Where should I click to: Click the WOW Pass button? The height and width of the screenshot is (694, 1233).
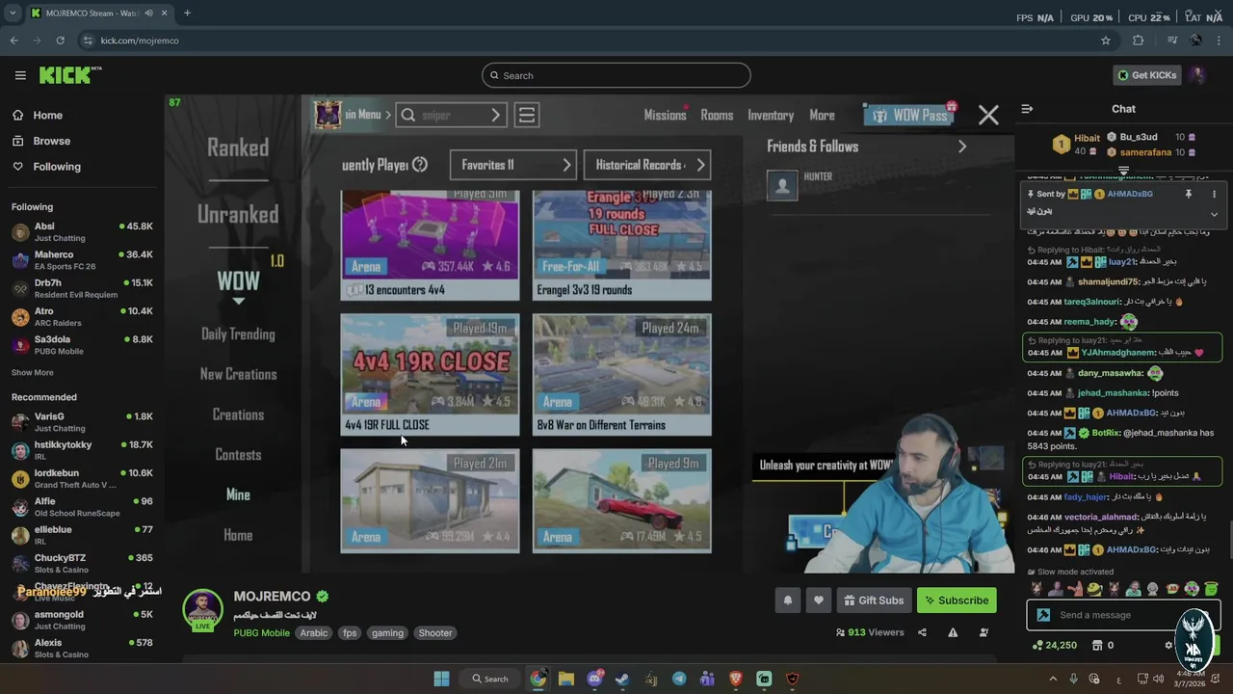910,115
